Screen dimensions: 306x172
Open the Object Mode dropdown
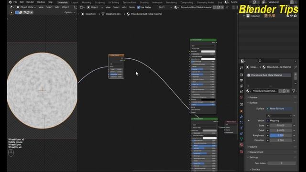click(26, 7)
